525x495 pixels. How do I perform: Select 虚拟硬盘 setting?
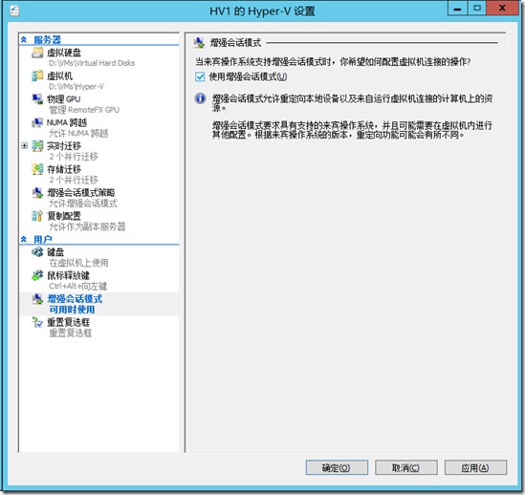point(64,53)
